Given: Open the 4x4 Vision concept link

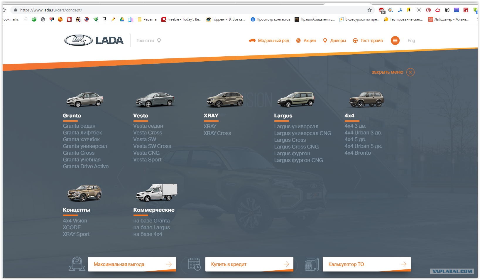Looking at the screenshot, I should click(x=75, y=221).
